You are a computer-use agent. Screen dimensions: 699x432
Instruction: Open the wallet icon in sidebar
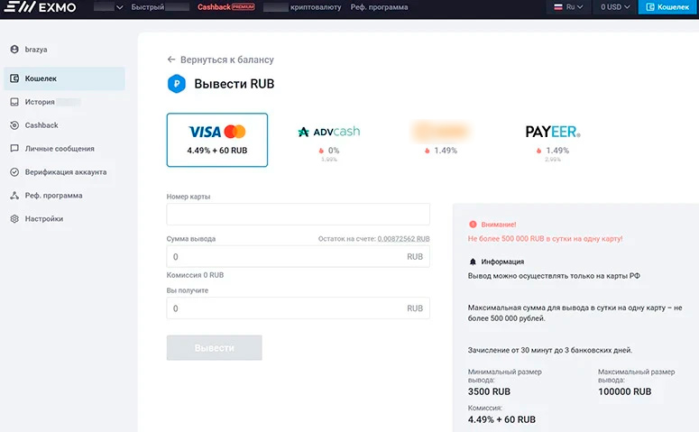coord(14,78)
